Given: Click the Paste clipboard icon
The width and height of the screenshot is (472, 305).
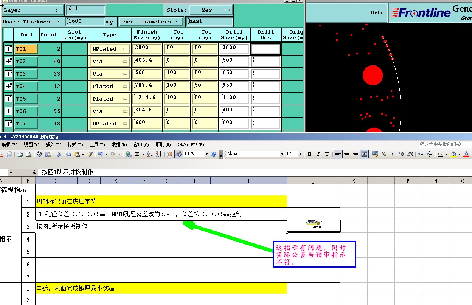Looking at the screenshot, I should coord(77,154).
